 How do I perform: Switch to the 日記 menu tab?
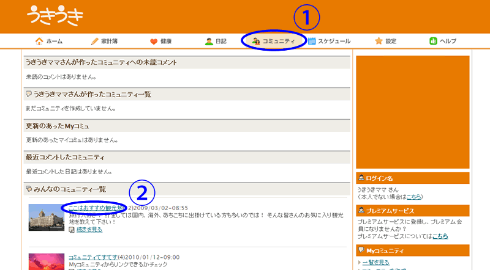point(216,41)
